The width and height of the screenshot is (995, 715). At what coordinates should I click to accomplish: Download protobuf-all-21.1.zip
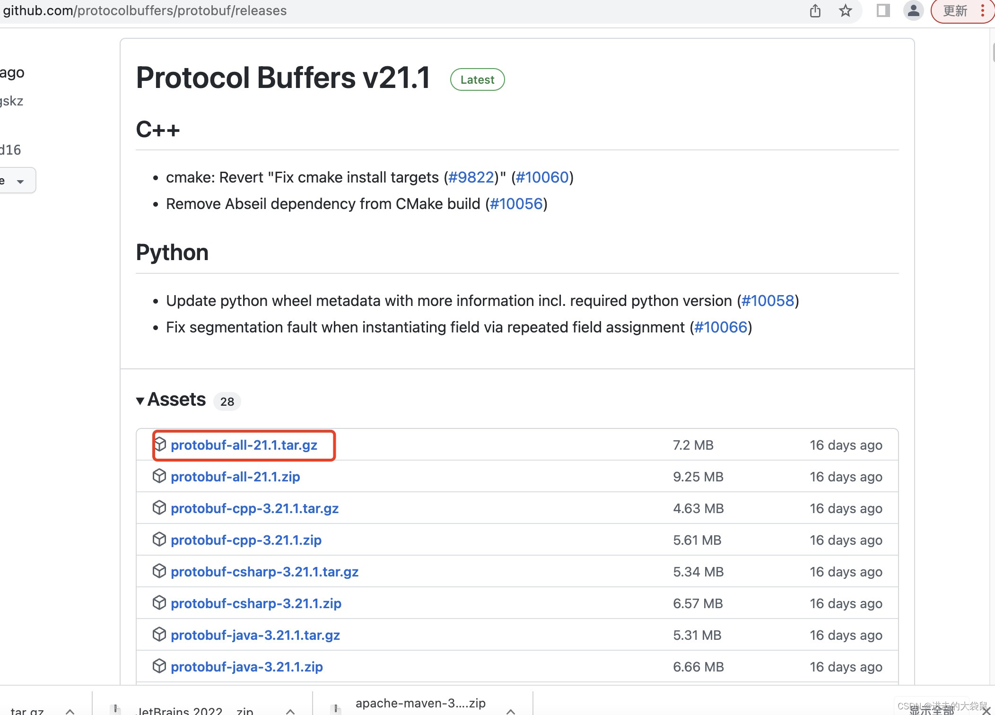click(x=236, y=477)
